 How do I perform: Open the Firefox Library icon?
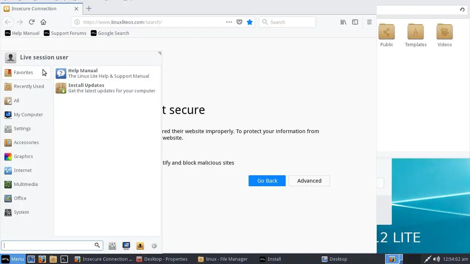click(343, 22)
